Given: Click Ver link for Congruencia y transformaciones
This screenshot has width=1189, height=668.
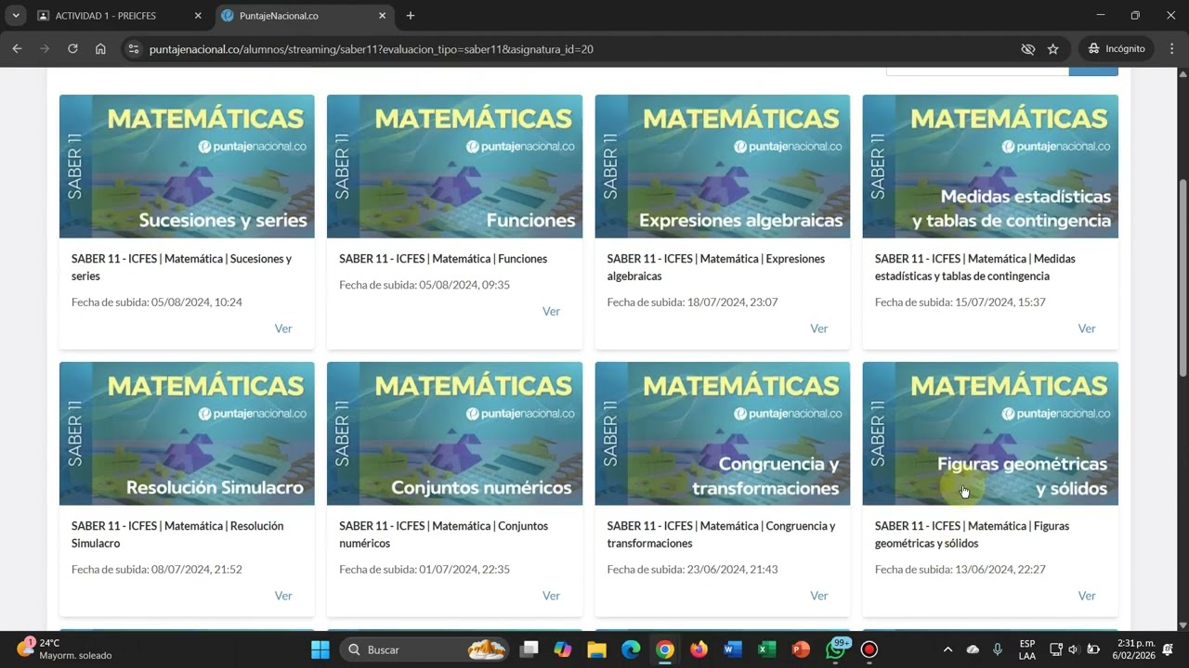Looking at the screenshot, I should tap(818, 596).
